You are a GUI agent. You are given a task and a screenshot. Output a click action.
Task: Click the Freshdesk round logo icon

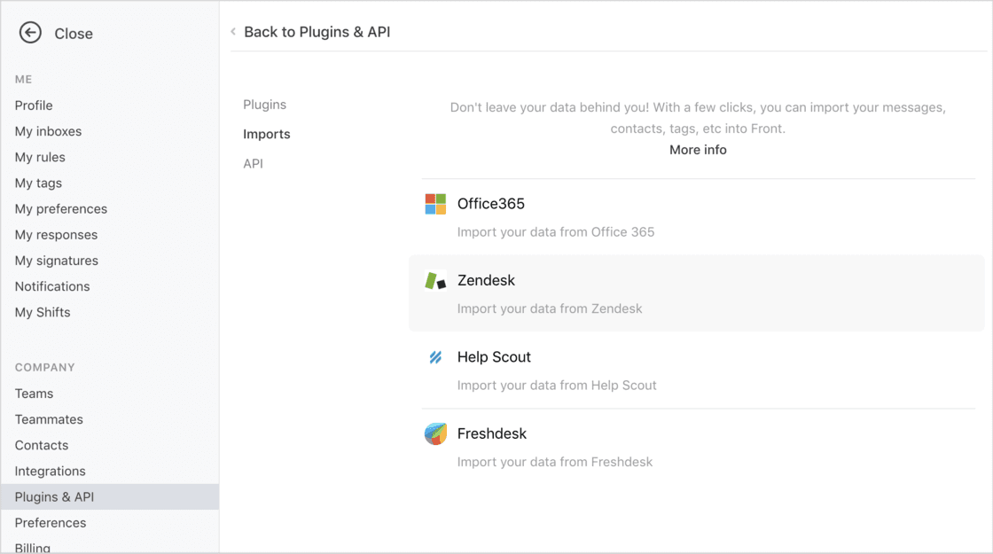[x=435, y=433]
